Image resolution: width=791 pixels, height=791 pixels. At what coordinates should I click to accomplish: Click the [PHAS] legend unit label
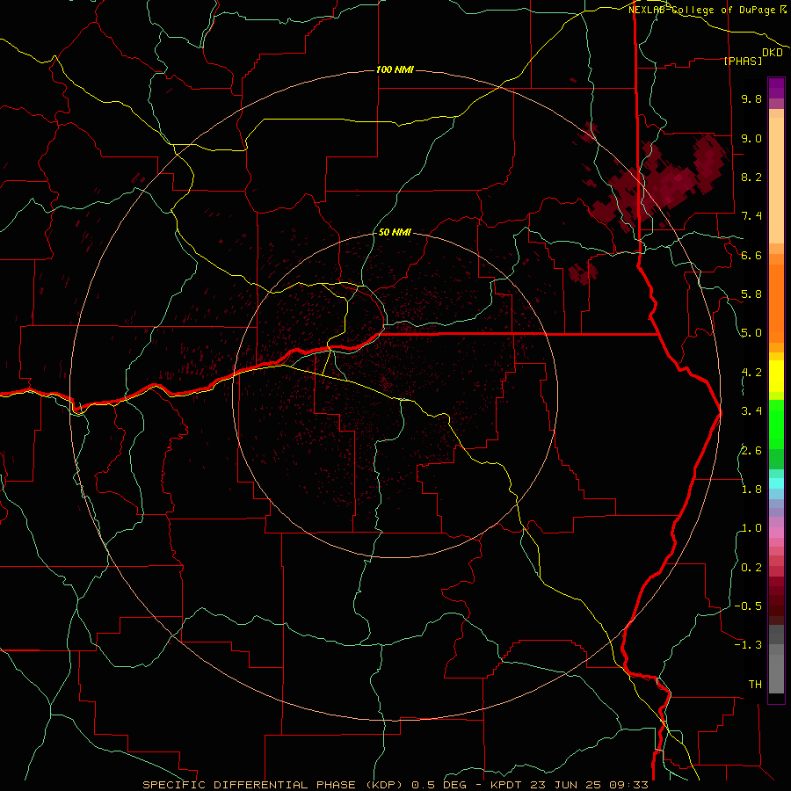pos(743,61)
